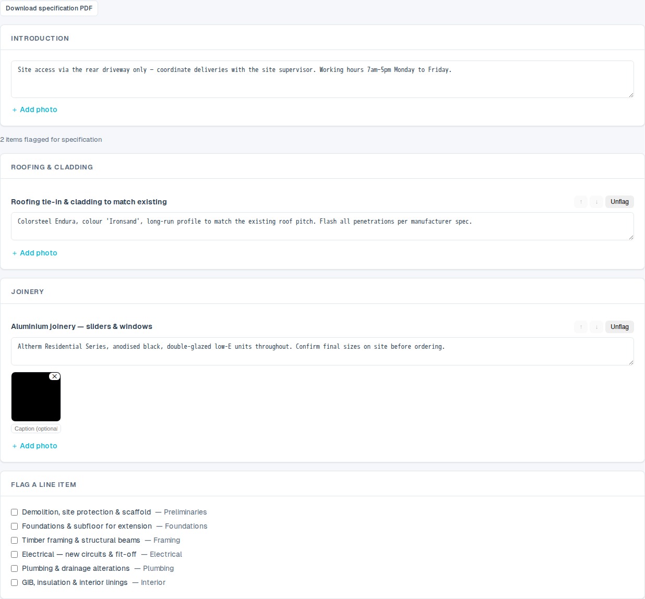The height and width of the screenshot is (599, 645).
Task: Click the Joinery section heading
Action: (27, 292)
